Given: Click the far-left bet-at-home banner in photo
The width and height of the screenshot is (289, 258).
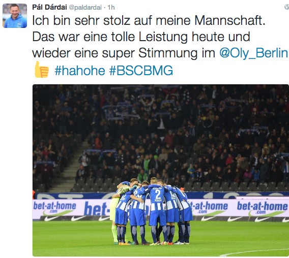Looking at the screenshot, I should click(55, 207).
